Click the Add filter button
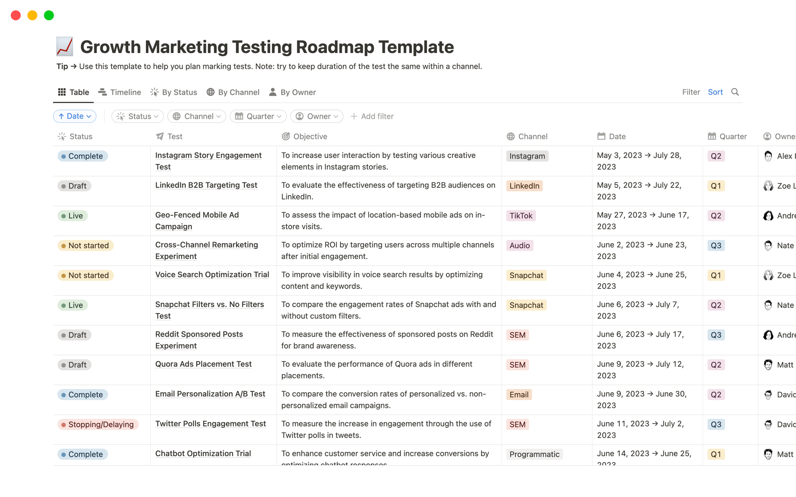The image size is (796, 497). [x=372, y=116]
